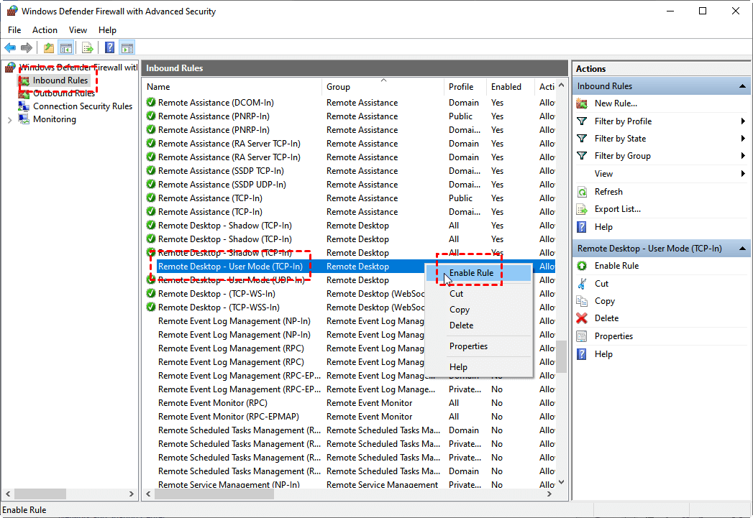
Task: Refresh the rules list from Actions pane
Action: [608, 191]
